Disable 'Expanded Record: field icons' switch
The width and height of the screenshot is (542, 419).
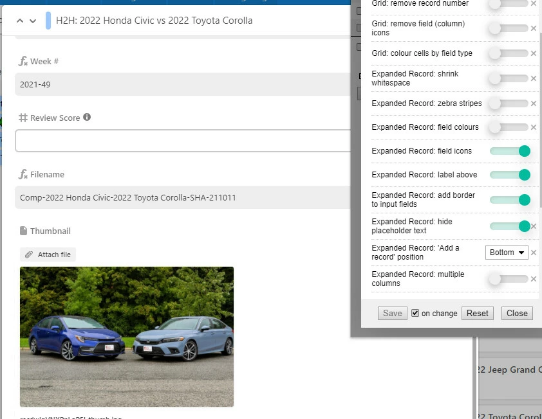tap(510, 151)
